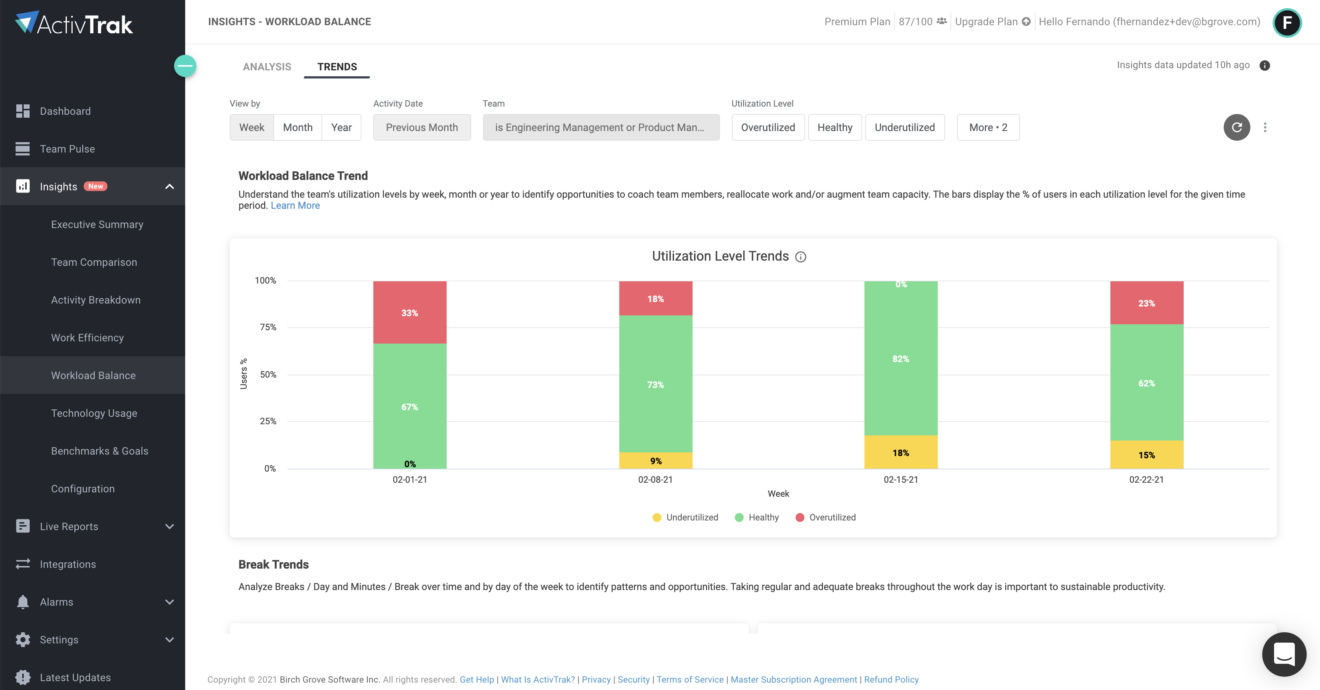
Task: Toggle the Healthy utilization filter
Action: tap(835, 127)
